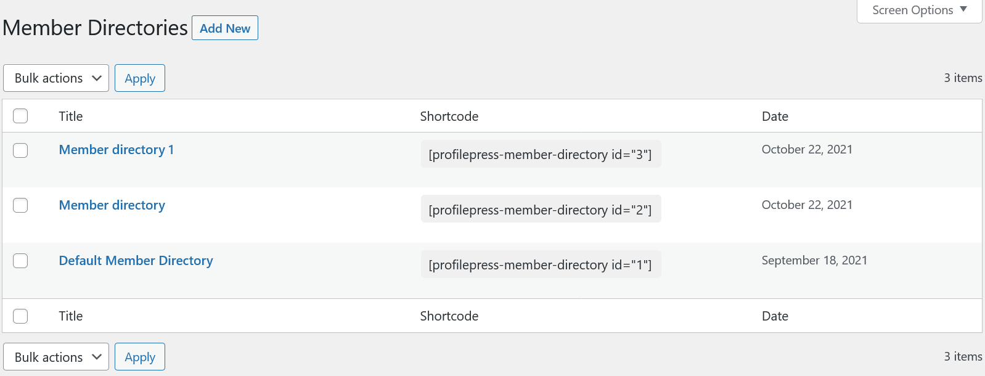Expand the Screen Options panel
The image size is (985, 376).
click(919, 10)
